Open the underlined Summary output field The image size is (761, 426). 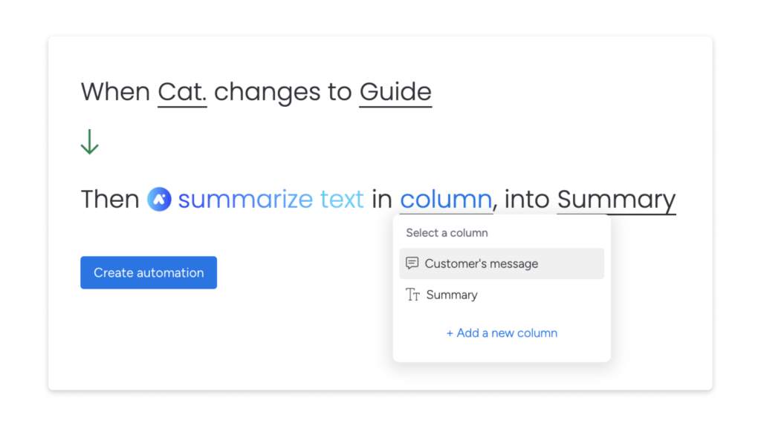pyautogui.click(x=616, y=200)
